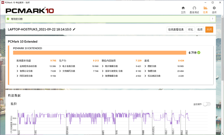Screen dimensions: 224x135
Task: Click the PCMark 10 app icon in title bar
Action: click(x=2, y=2)
